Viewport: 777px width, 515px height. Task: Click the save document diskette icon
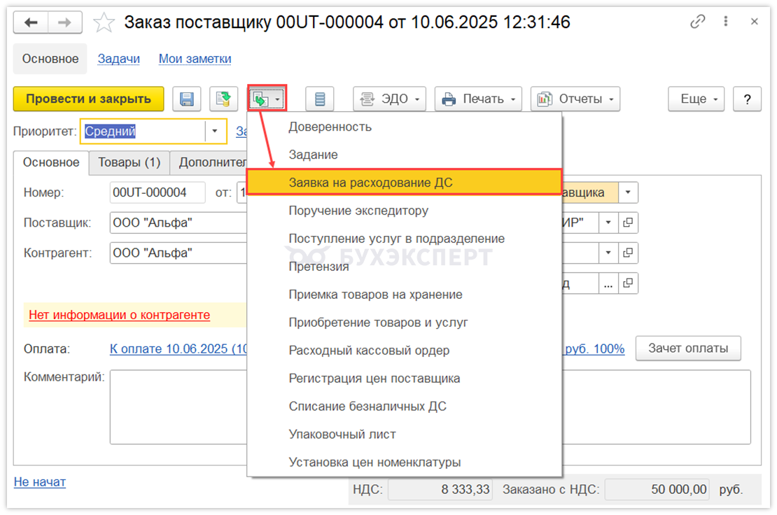click(187, 99)
